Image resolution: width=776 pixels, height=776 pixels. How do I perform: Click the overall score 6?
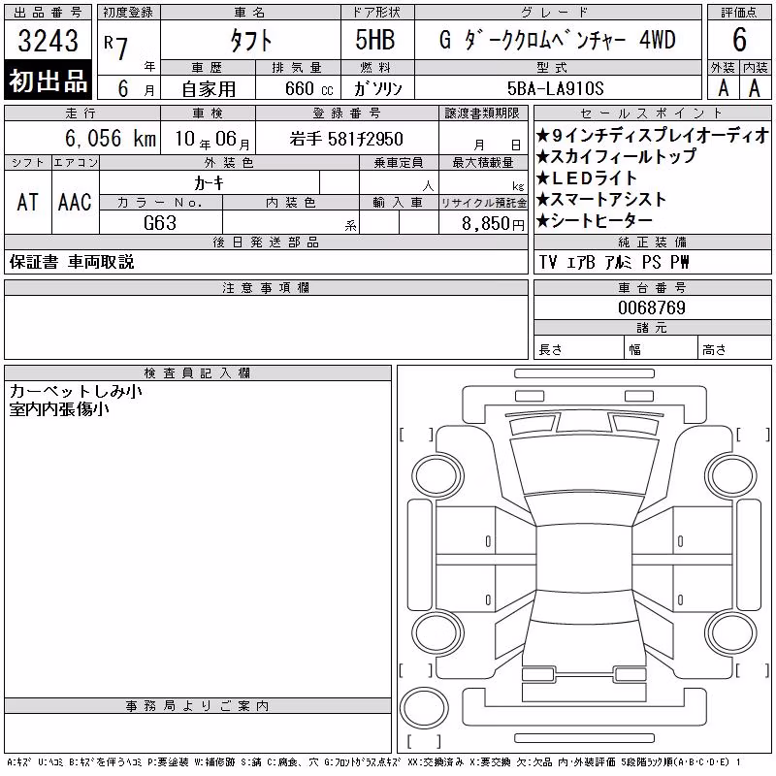pos(739,40)
